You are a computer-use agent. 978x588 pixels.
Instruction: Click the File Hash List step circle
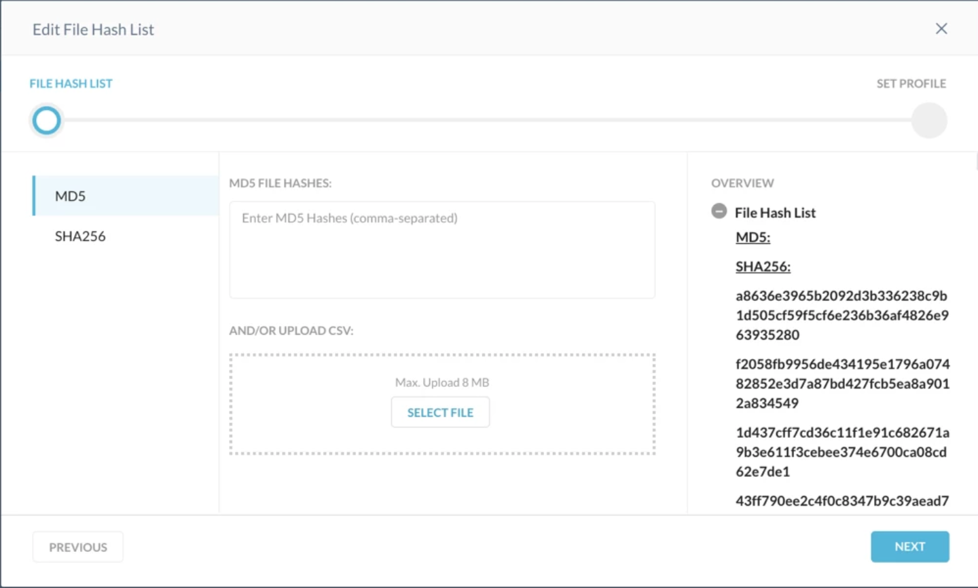[47, 121]
